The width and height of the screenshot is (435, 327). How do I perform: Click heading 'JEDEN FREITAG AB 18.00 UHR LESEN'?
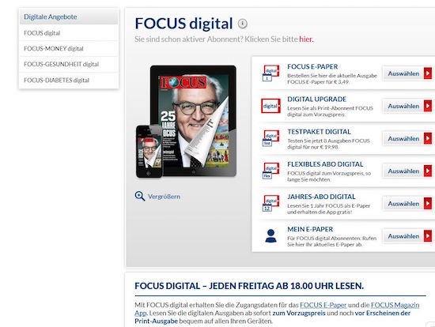(x=286, y=286)
